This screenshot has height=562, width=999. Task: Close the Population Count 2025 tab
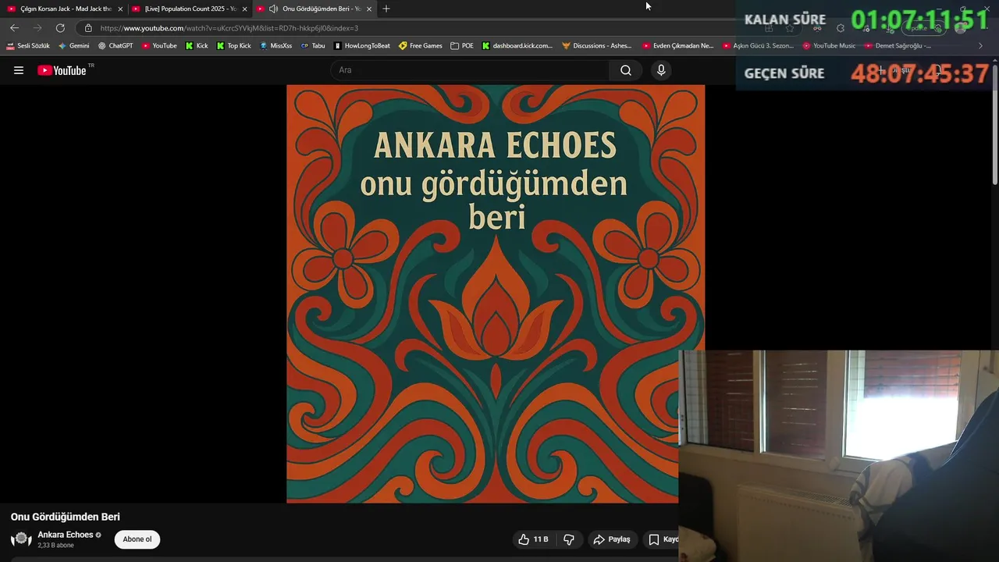[x=244, y=9]
